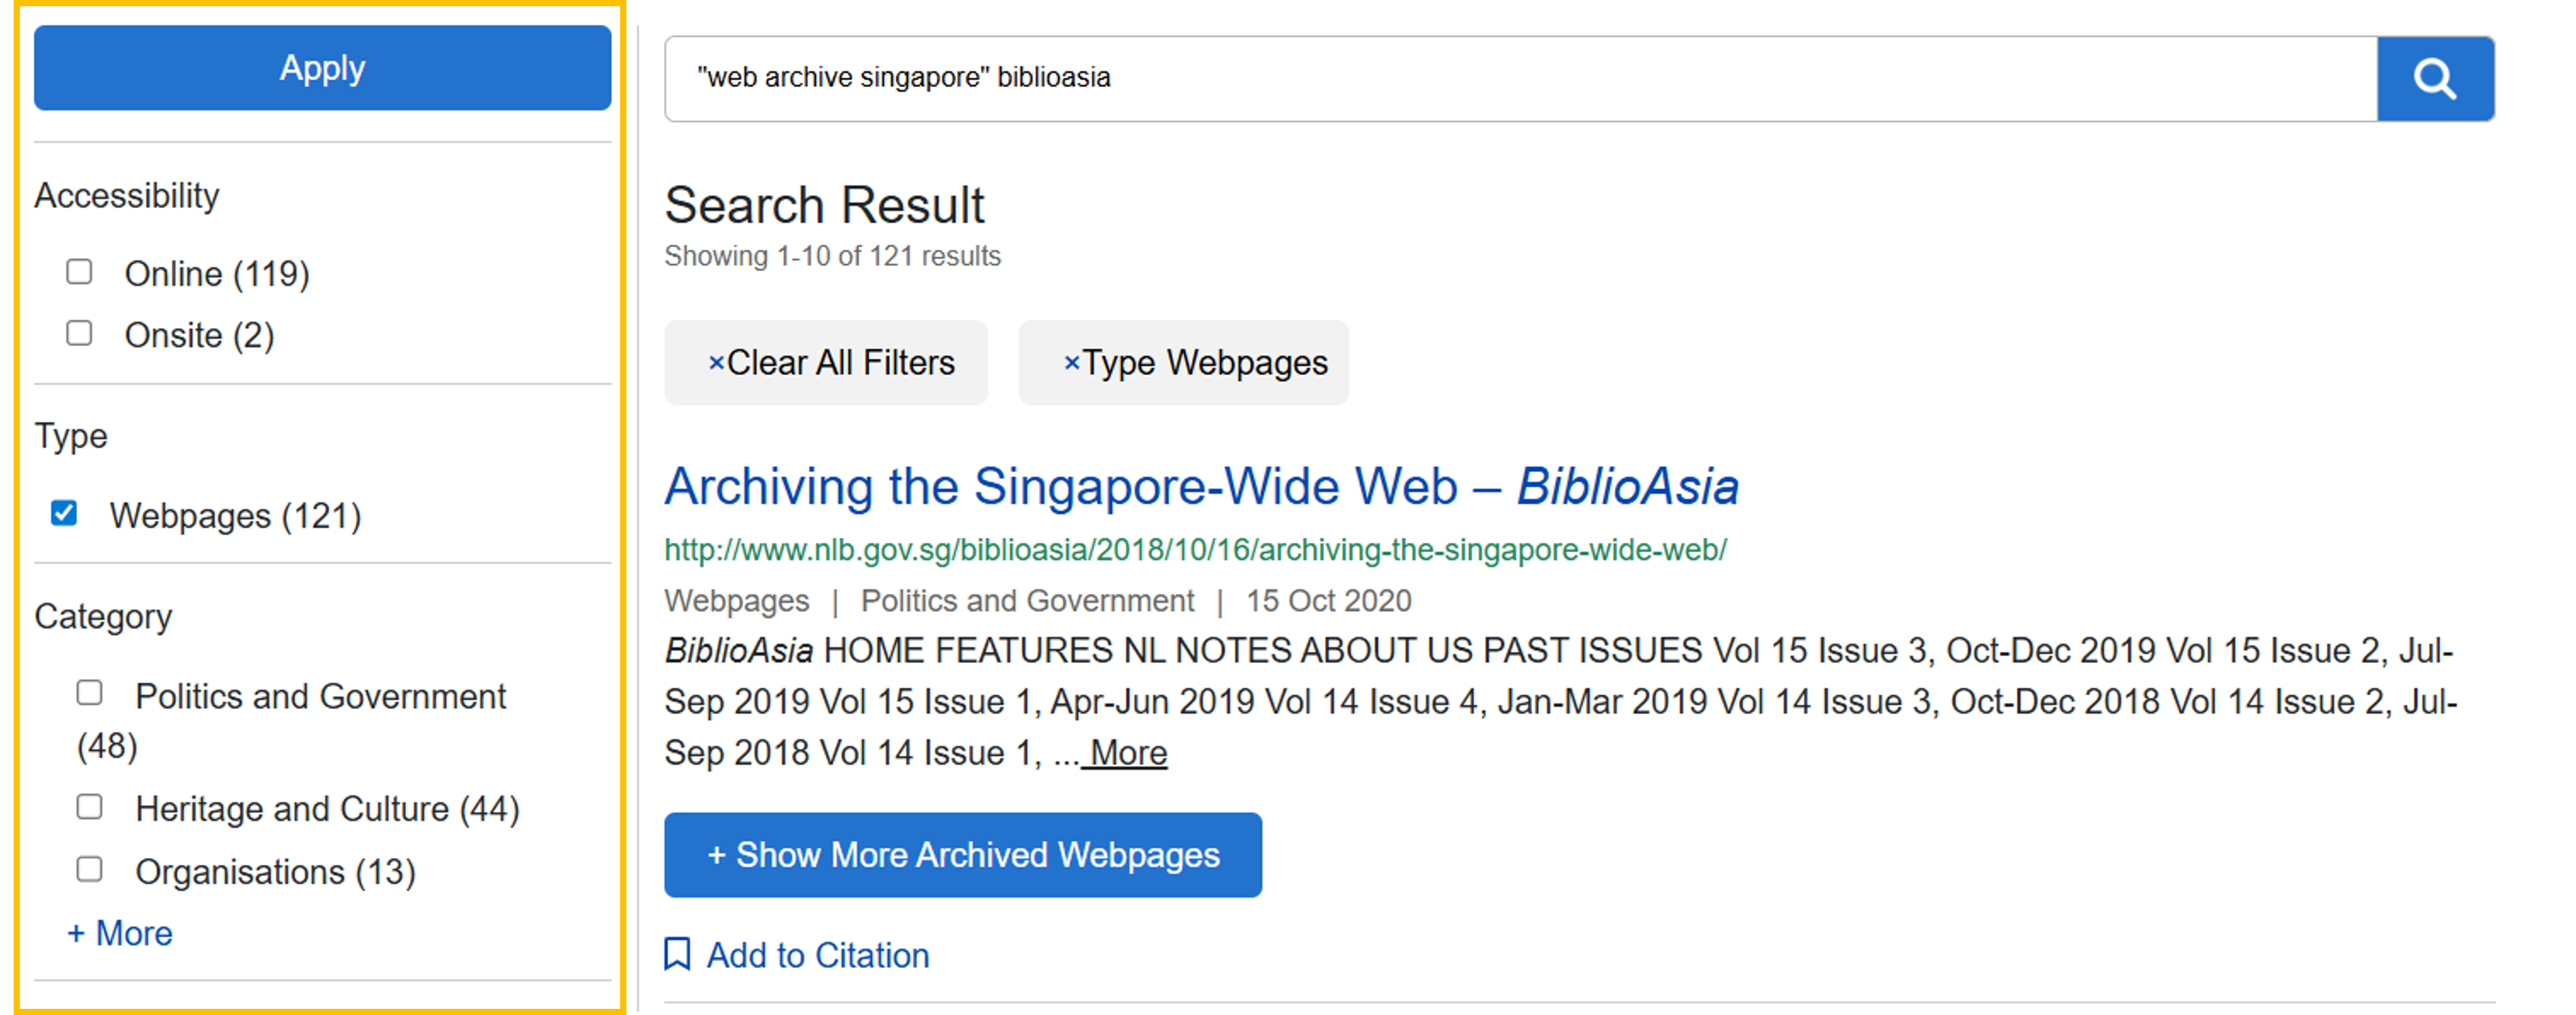Viewport: 2576px width, 1015px height.
Task: Uncheck the Webpages (121) checkbox
Action: click(x=64, y=514)
